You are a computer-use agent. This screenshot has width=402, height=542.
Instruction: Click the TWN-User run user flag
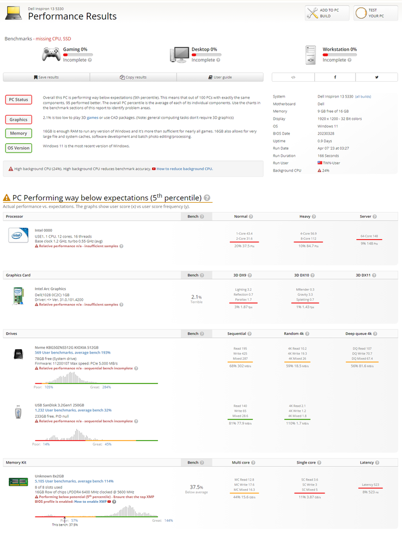tap(320, 163)
